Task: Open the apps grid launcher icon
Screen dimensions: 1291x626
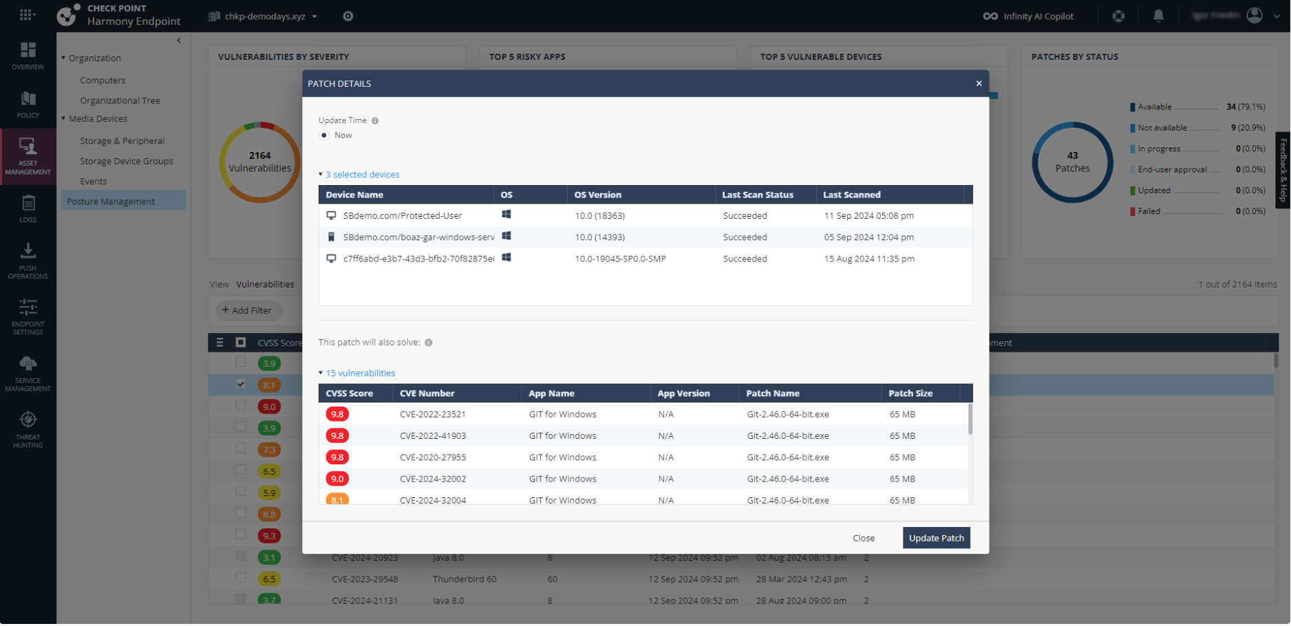Action: [26, 14]
